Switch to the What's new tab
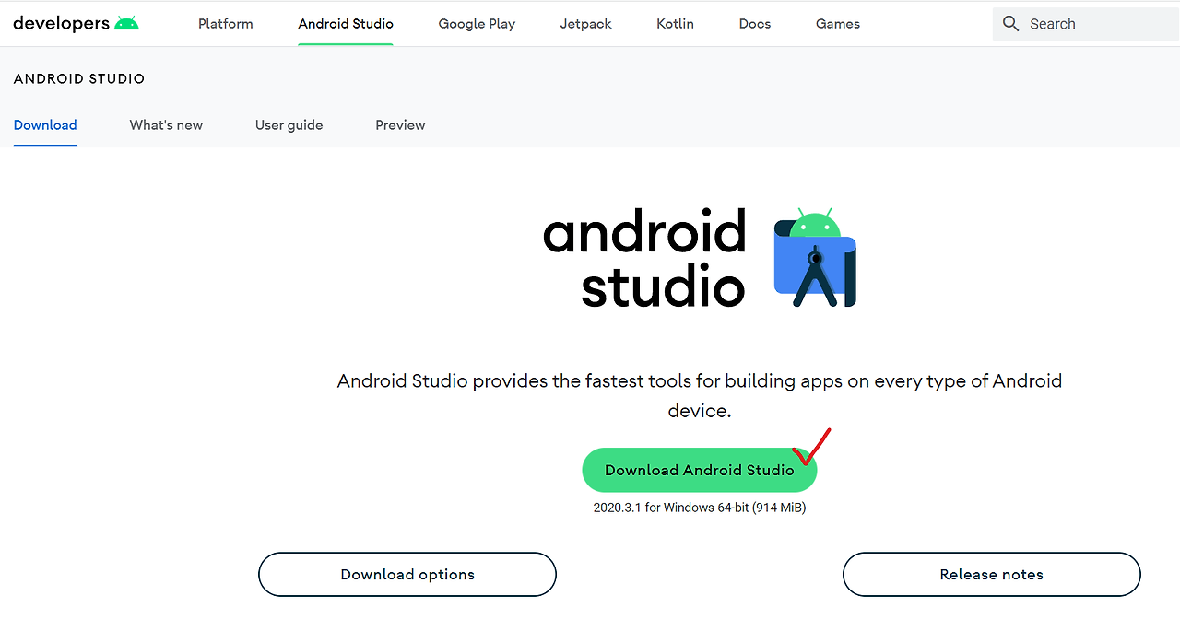The width and height of the screenshot is (1180, 631). tap(166, 125)
